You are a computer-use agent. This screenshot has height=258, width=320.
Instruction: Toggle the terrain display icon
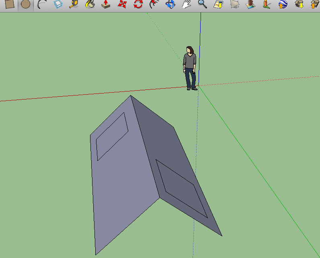(x=234, y=4)
